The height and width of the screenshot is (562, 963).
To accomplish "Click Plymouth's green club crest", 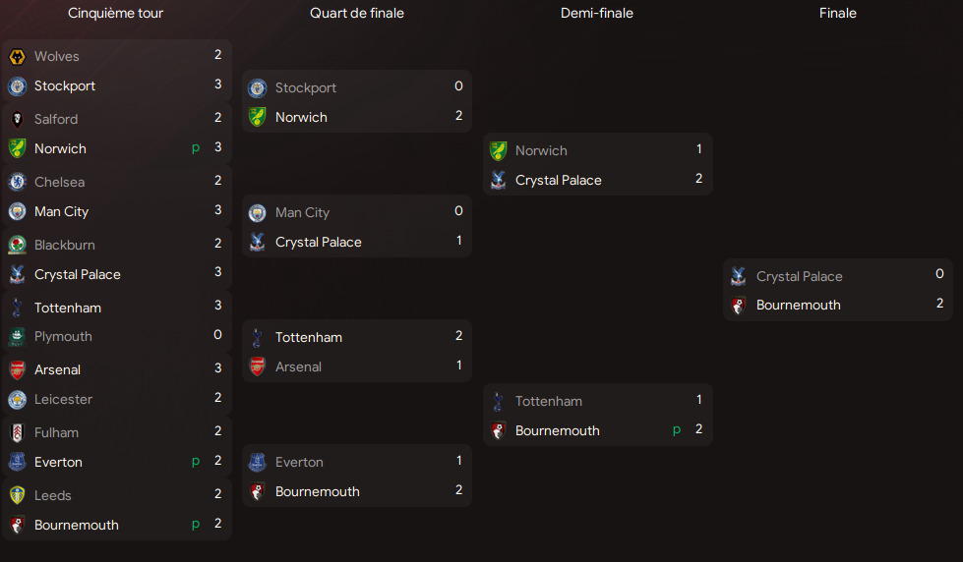I will point(17,336).
